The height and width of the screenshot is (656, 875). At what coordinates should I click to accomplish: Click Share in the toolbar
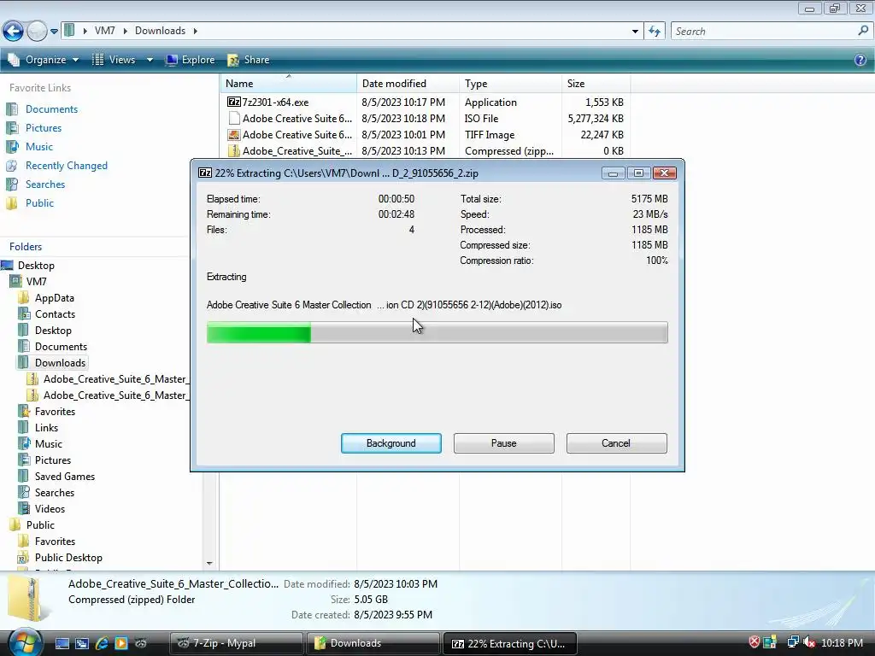point(249,60)
